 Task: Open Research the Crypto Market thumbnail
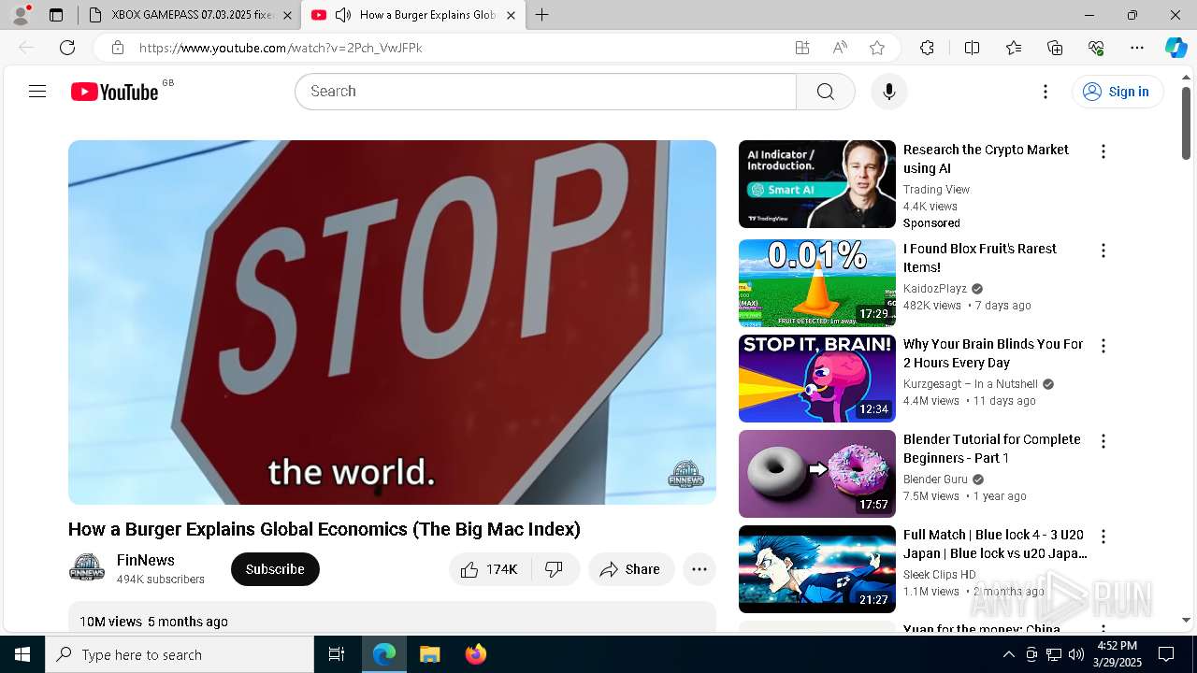click(x=817, y=184)
